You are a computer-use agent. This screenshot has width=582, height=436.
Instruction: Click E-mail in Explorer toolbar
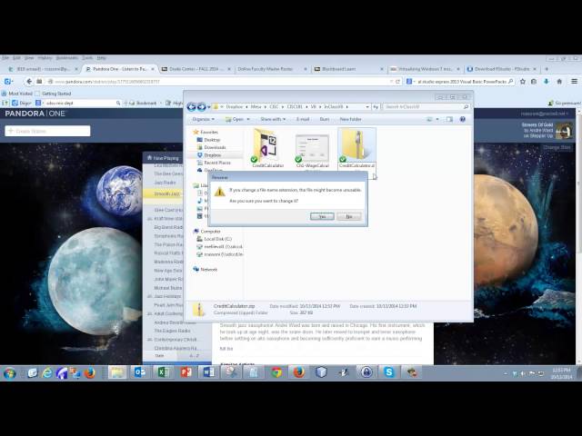pyautogui.click(x=303, y=119)
